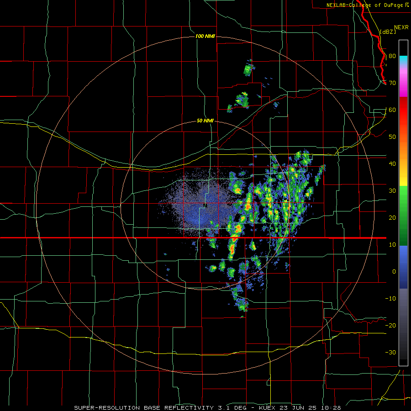Click the 80 dBZ scale value
411x411 pixels.
(x=392, y=56)
